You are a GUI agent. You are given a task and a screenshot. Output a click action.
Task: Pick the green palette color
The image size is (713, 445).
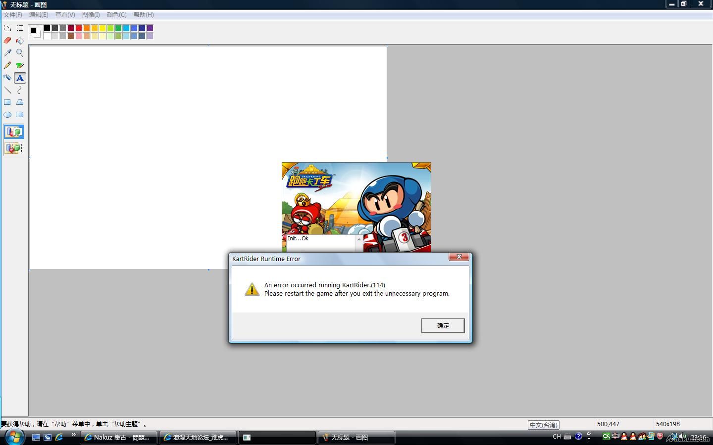[118, 28]
